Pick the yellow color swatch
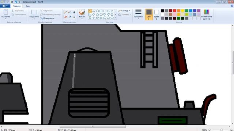234x131 pixels. [183, 11]
